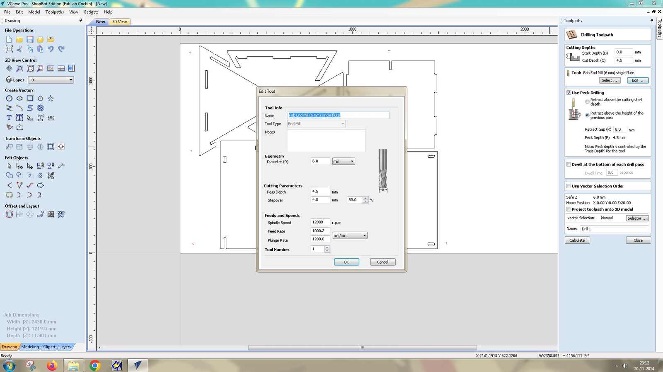The width and height of the screenshot is (663, 372).
Task: Select Retract above height of previous pass
Action: tap(587, 115)
